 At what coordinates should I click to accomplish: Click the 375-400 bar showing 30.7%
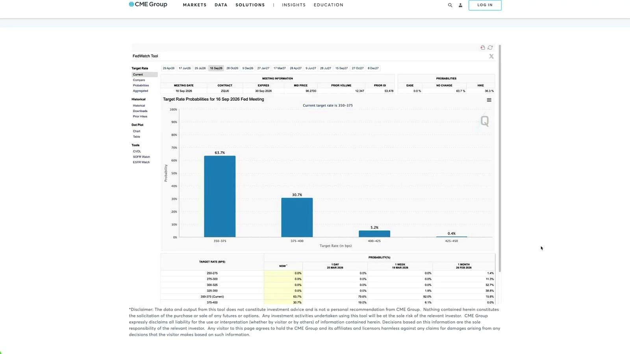pyautogui.click(x=297, y=218)
